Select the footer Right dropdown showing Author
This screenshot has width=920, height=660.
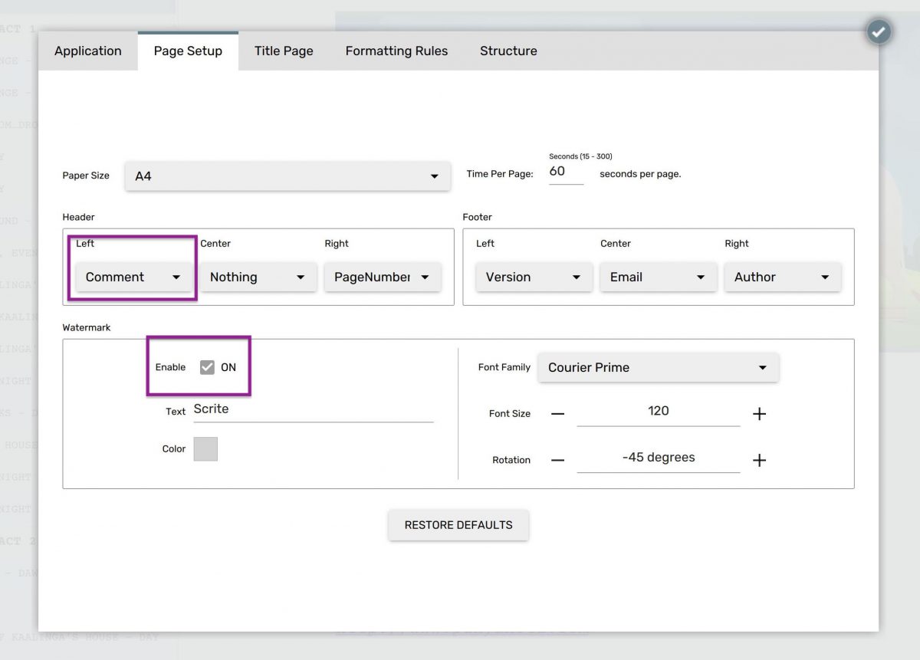coord(783,277)
